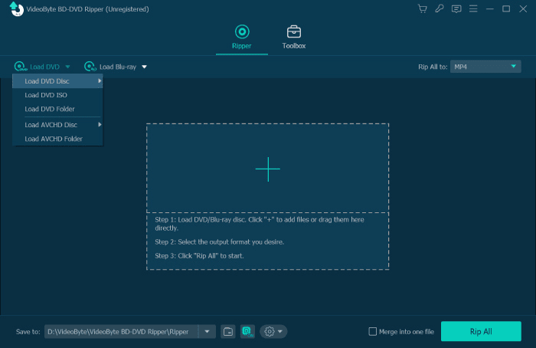The image size is (536, 348).
Task: Click the Rip All button
Action: click(x=481, y=331)
